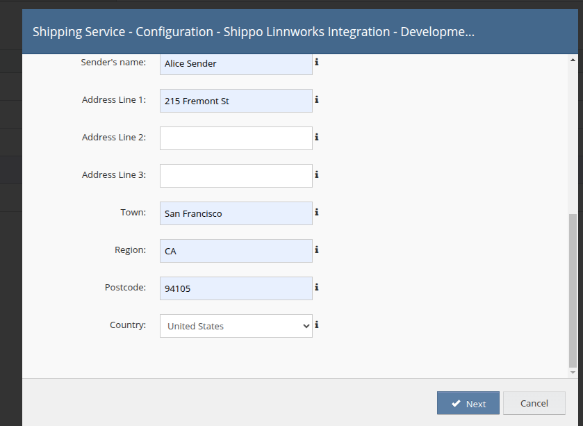Click into the empty Address Line 3 field
583x426 pixels.
coord(236,176)
